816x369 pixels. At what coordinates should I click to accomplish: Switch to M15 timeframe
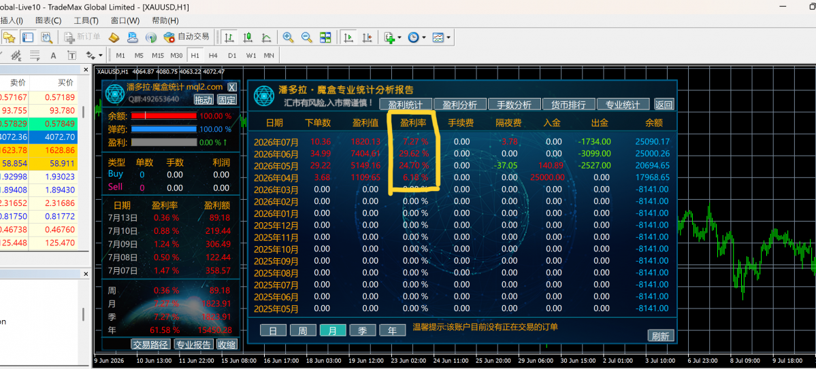point(158,56)
